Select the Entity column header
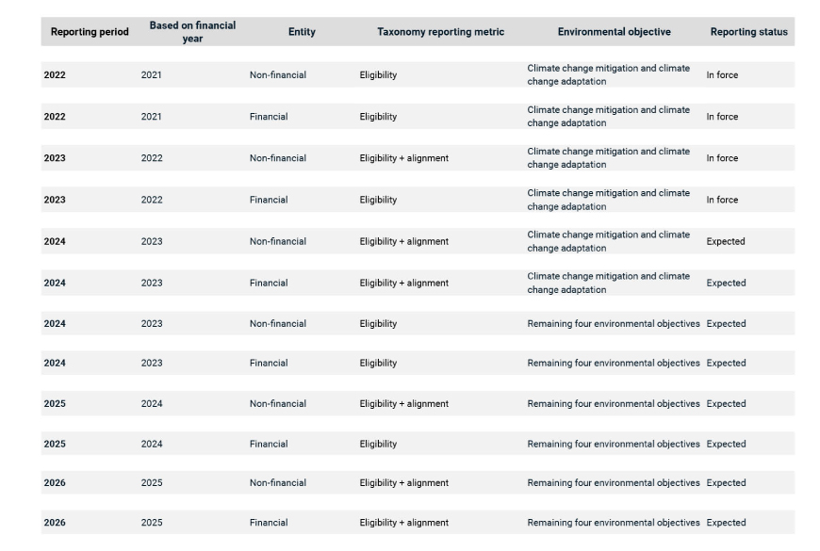The width and height of the screenshot is (820, 551). 302,32
